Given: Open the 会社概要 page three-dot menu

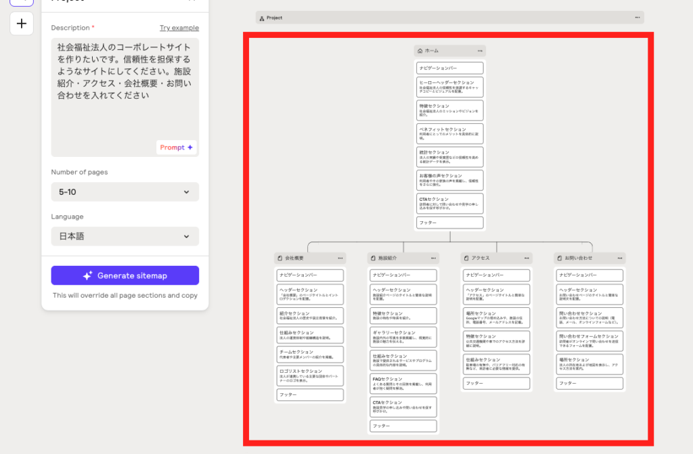Looking at the screenshot, I should pos(339,258).
